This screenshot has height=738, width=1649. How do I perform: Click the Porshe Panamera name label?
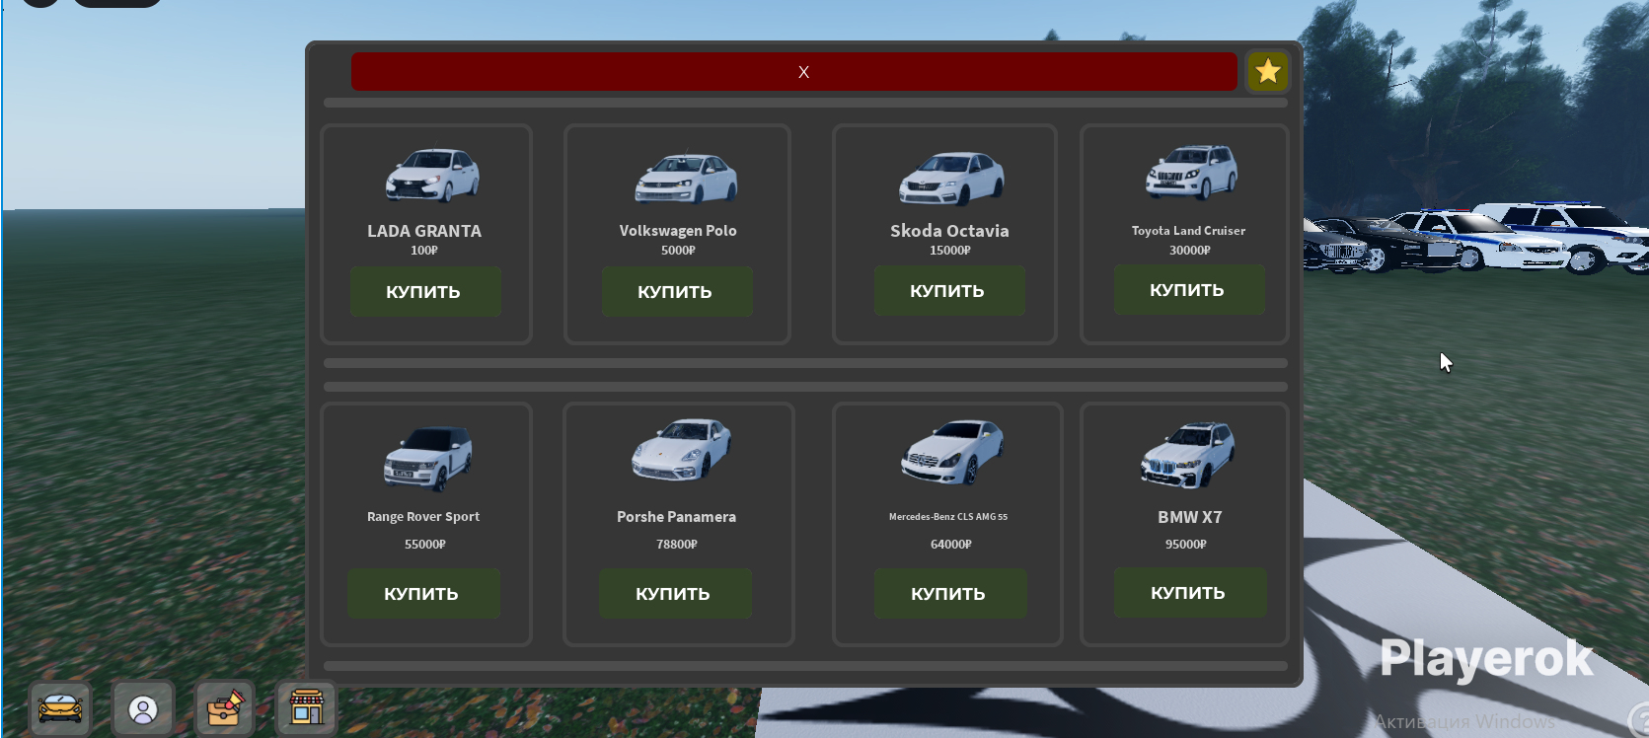pos(676,517)
